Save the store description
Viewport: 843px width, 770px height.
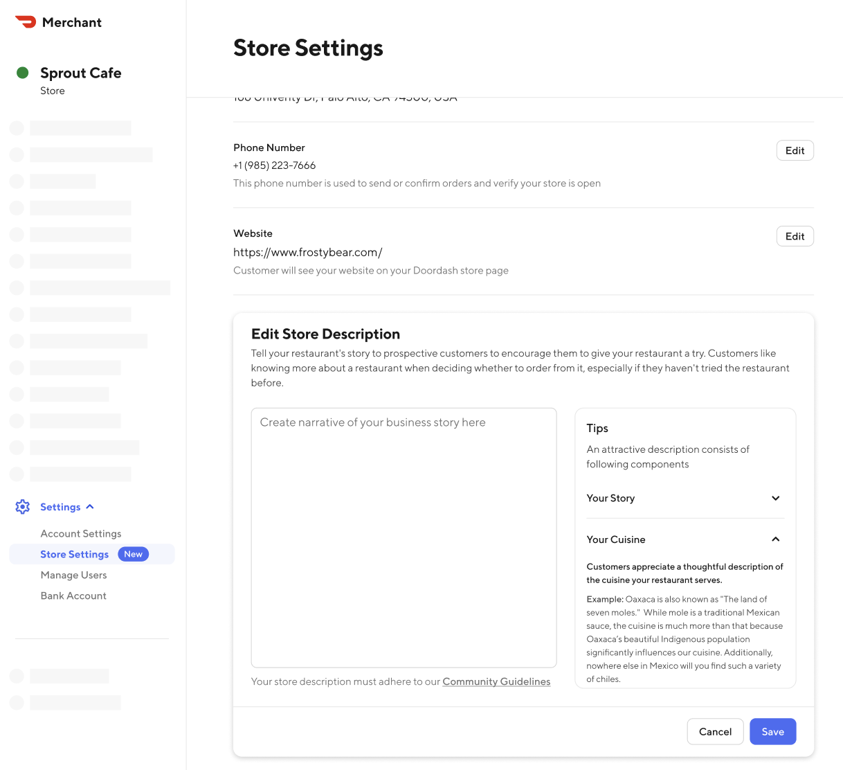point(772,731)
